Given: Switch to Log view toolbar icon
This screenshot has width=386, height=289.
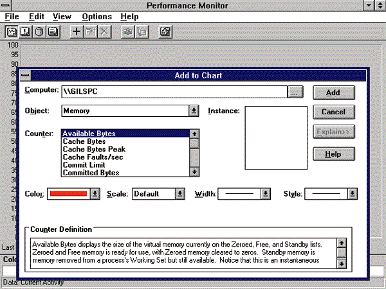Looking at the screenshot, I should (39, 31).
